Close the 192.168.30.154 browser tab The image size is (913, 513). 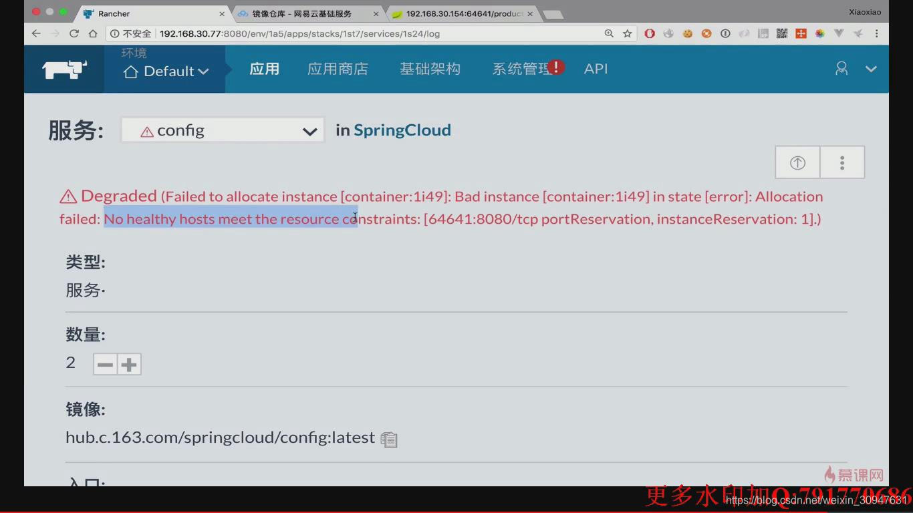(530, 13)
